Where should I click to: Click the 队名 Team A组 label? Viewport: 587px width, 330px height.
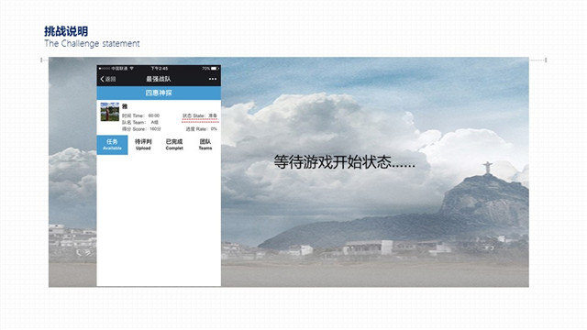tap(140, 122)
